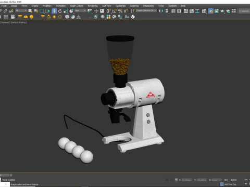
Task: Toggle Keyboard Shortcut Override
Action: [102, 11]
